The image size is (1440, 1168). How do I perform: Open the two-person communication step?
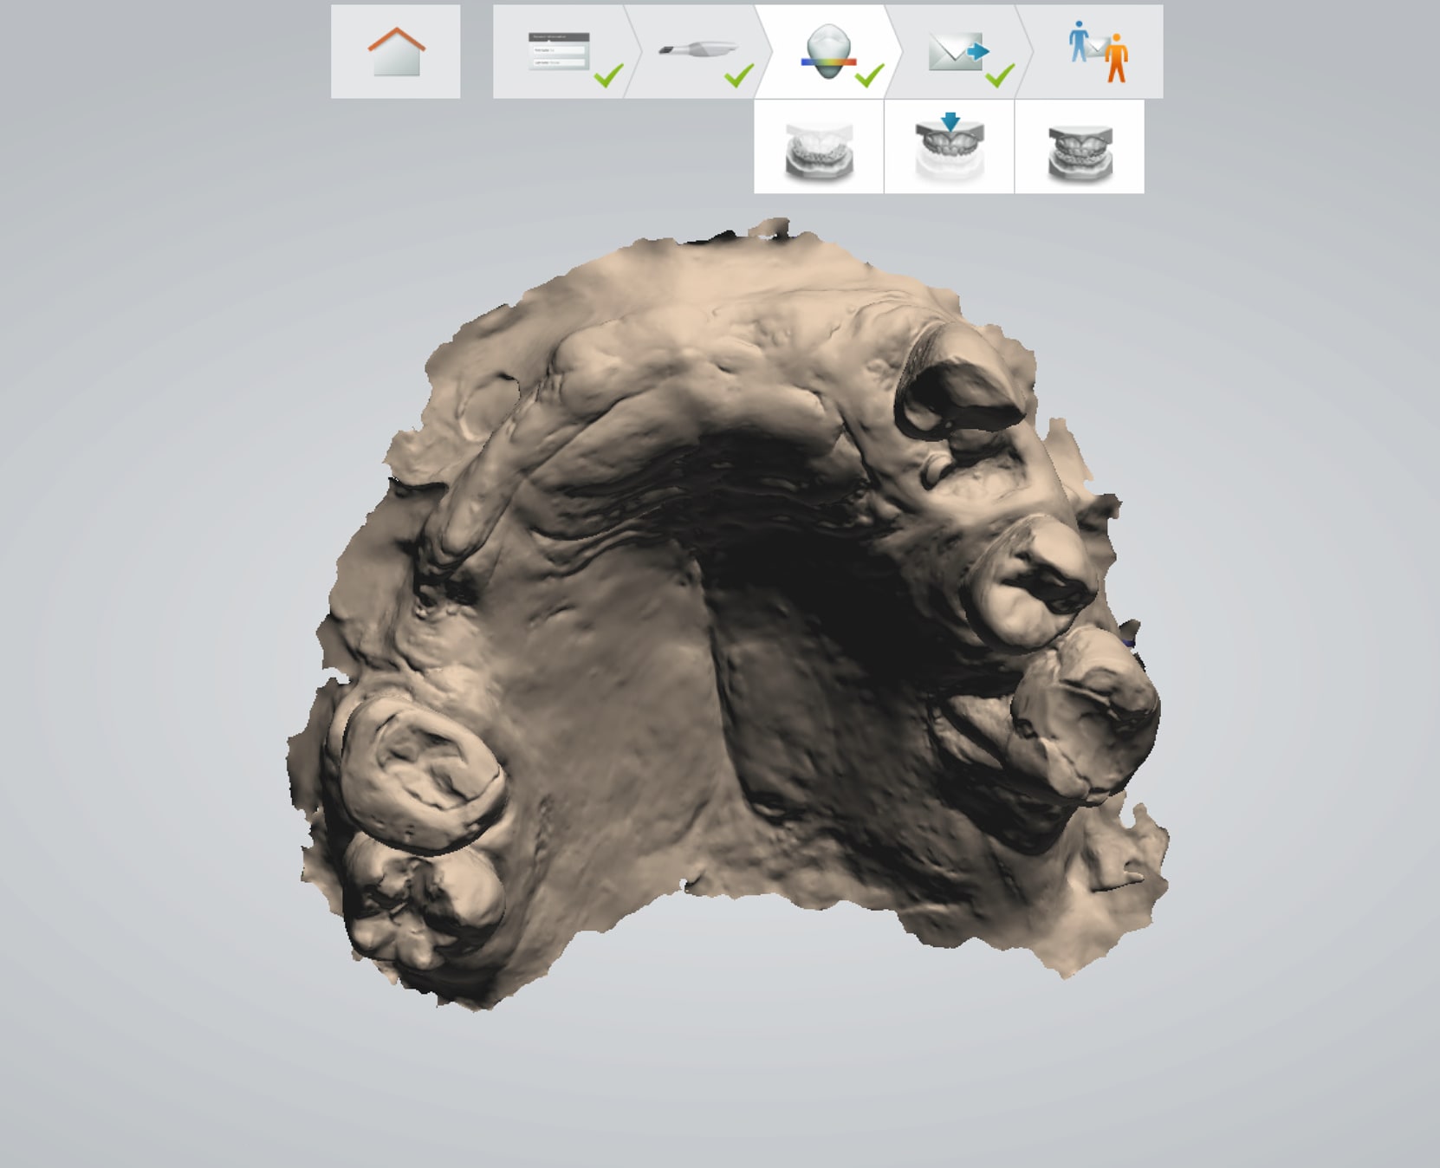click(1098, 52)
